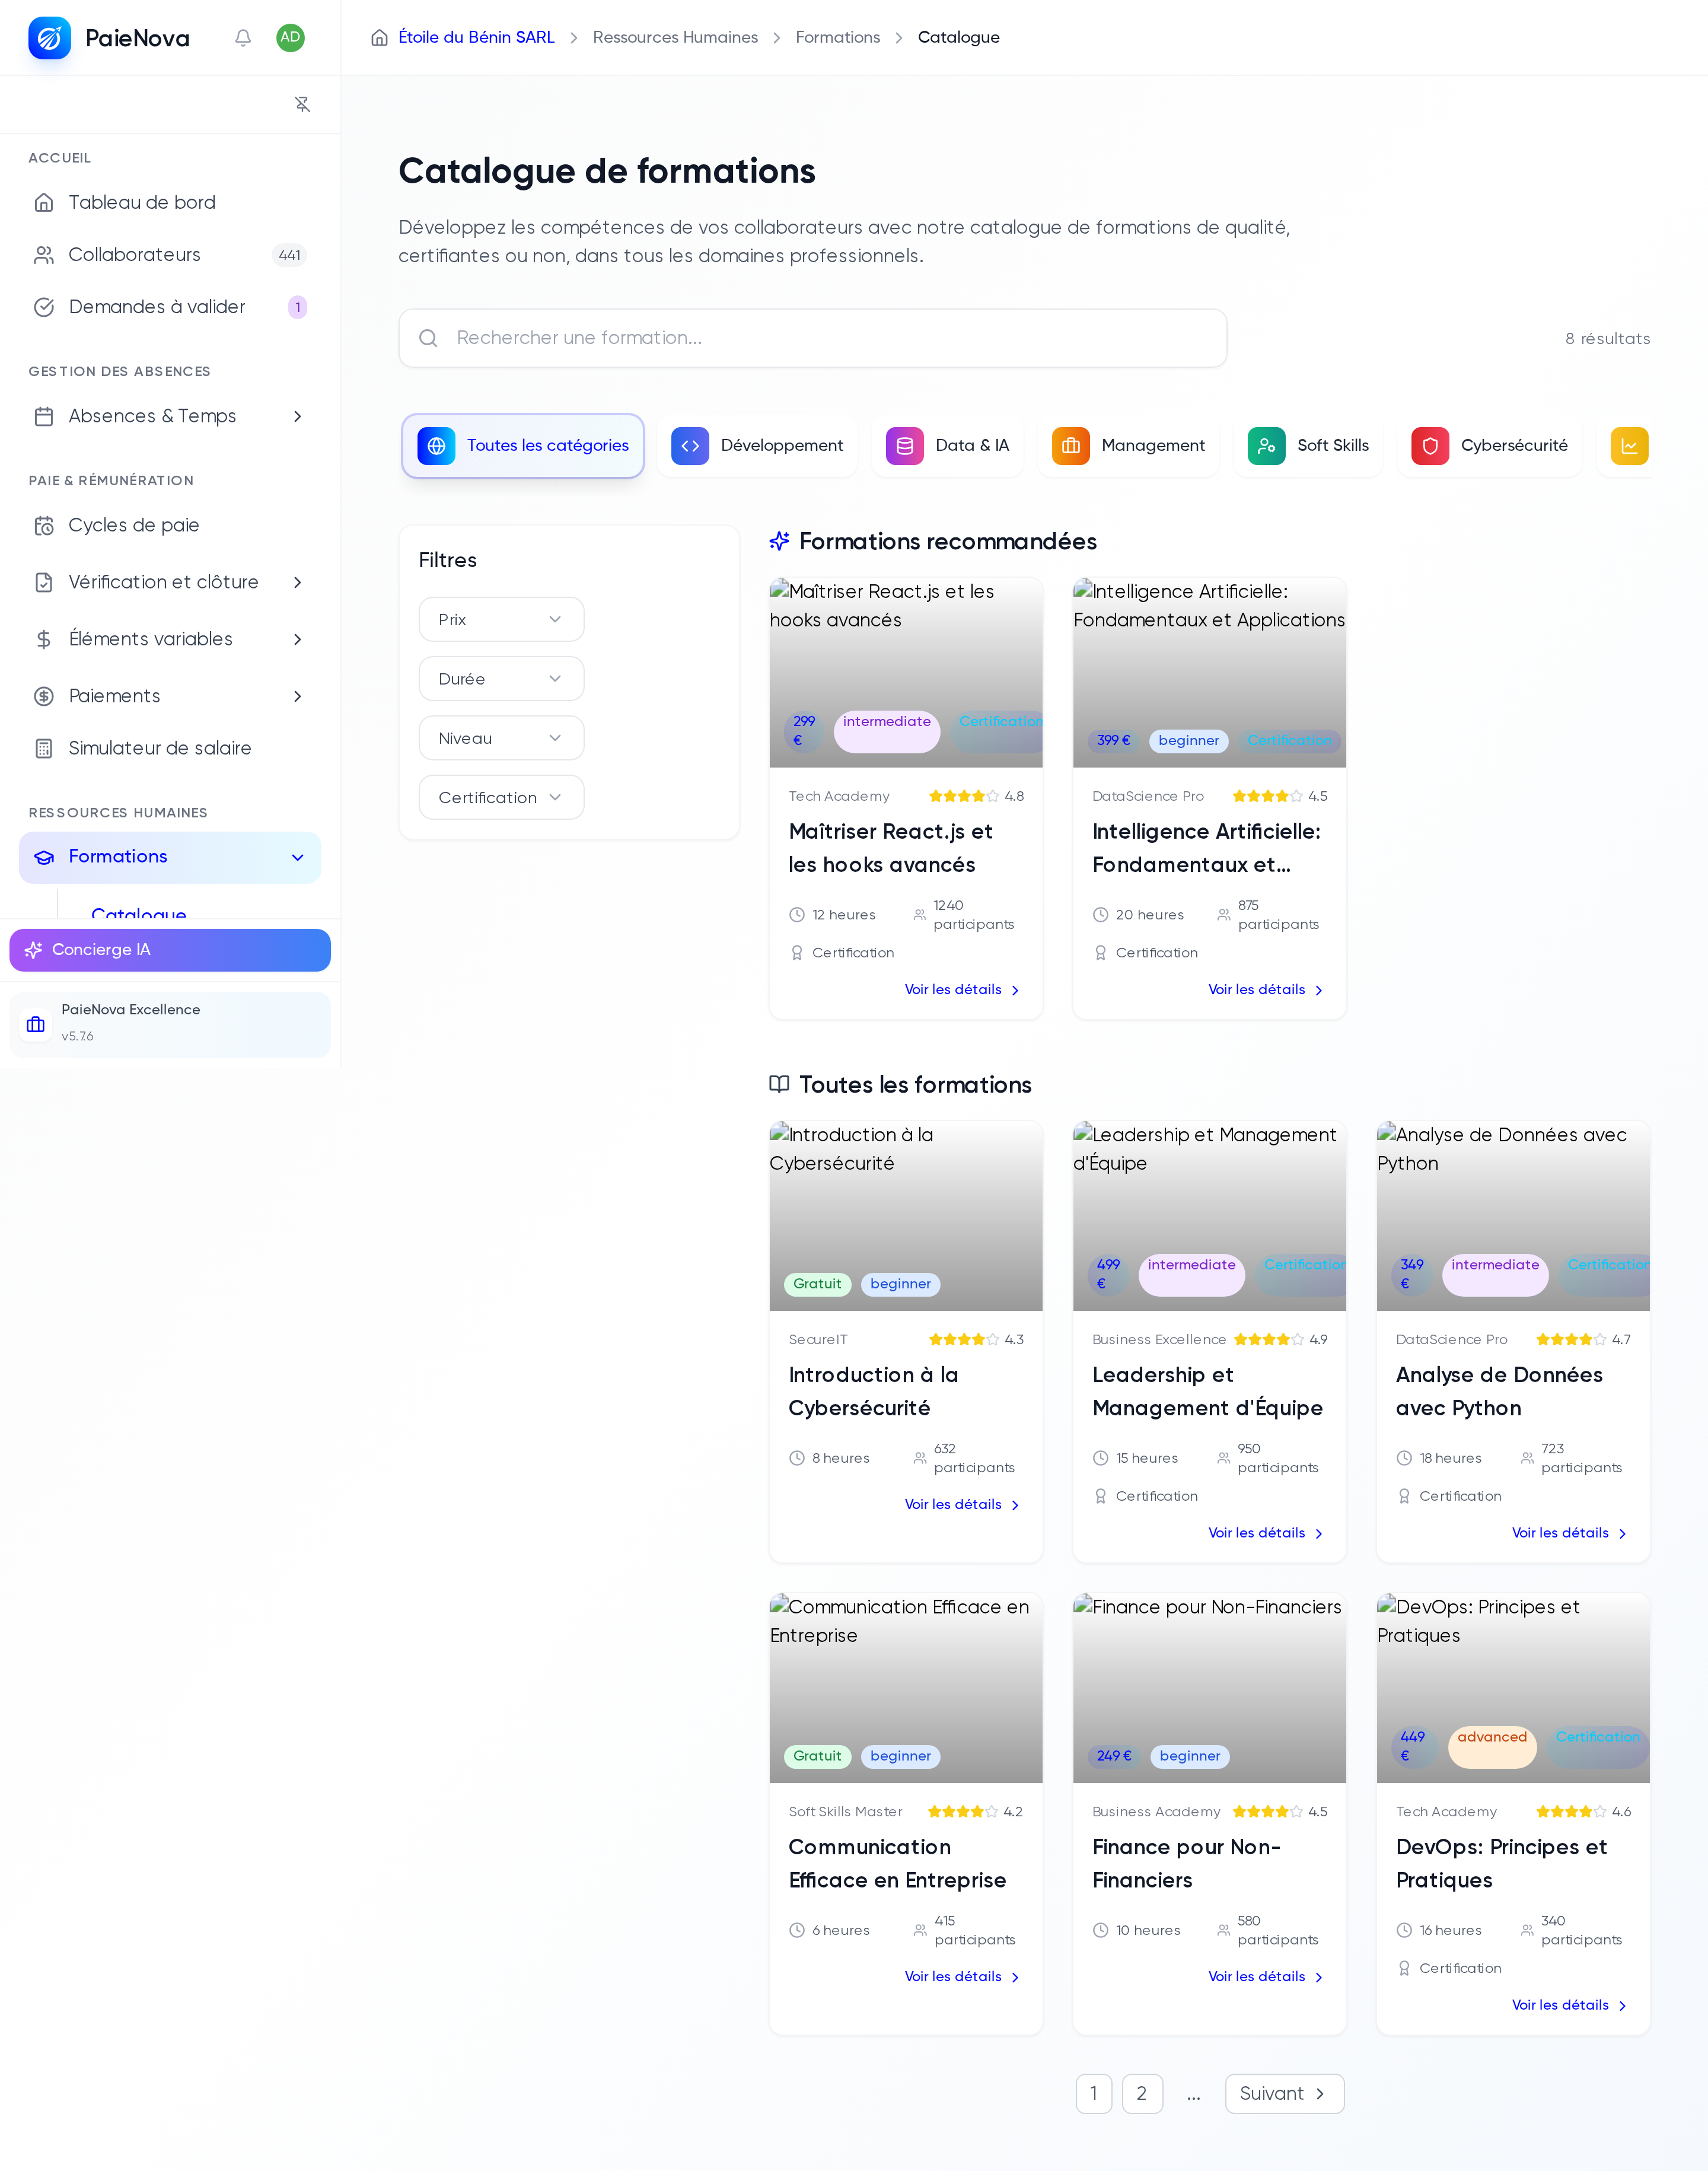This screenshot has width=1708, height=2171.
Task: Click the Concierge IA button
Action: point(170,950)
